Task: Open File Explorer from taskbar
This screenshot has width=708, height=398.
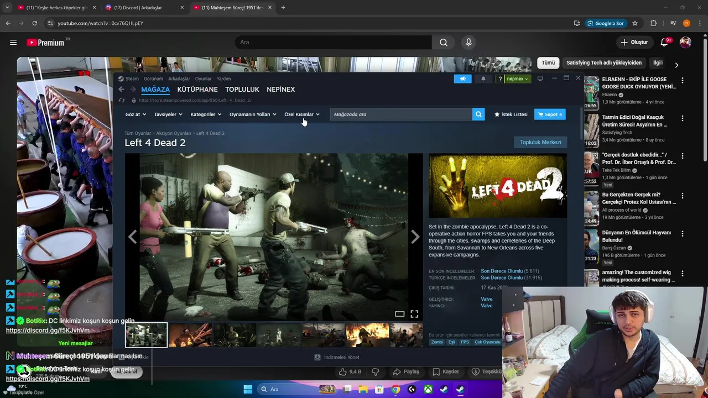Action: click(x=363, y=389)
